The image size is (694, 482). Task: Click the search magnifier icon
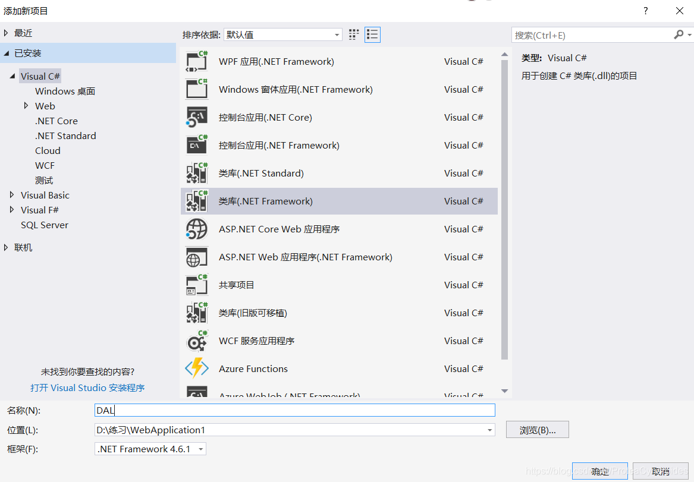pyautogui.click(x=679, y=34)
